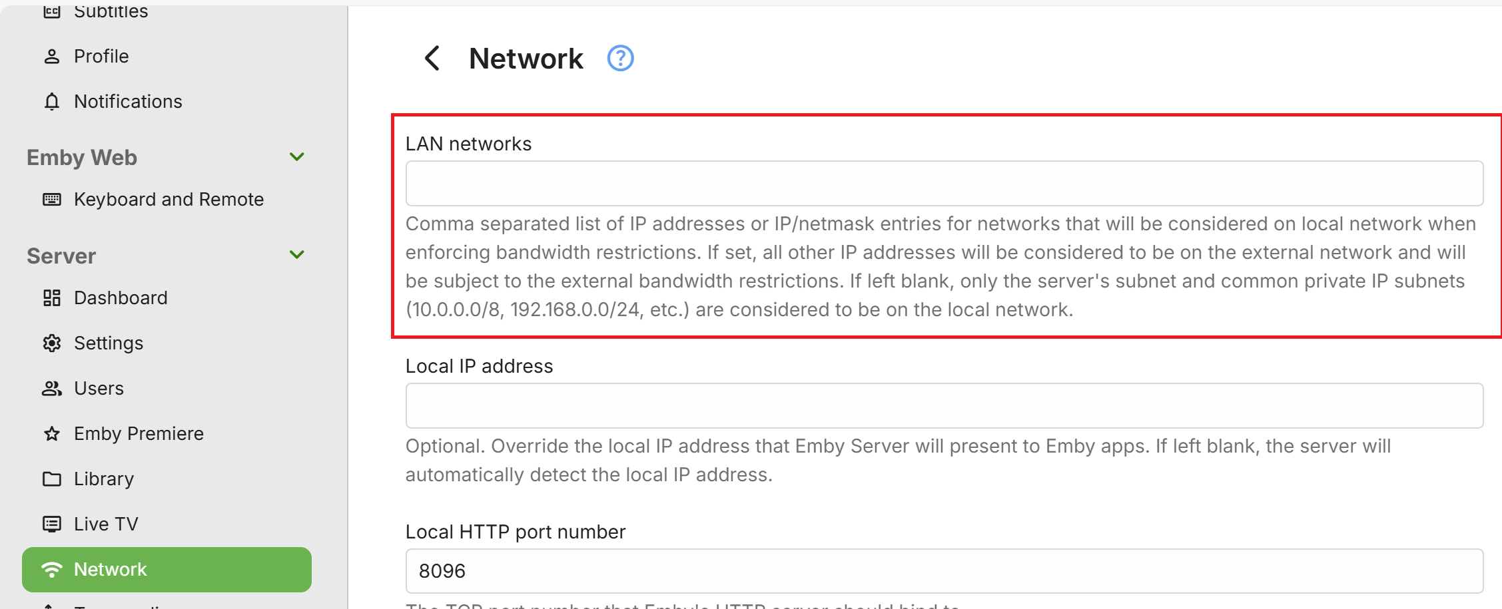The image size is (1502, 609).
Task: Collapse the Server section chevron
Action: pos(297,255)
